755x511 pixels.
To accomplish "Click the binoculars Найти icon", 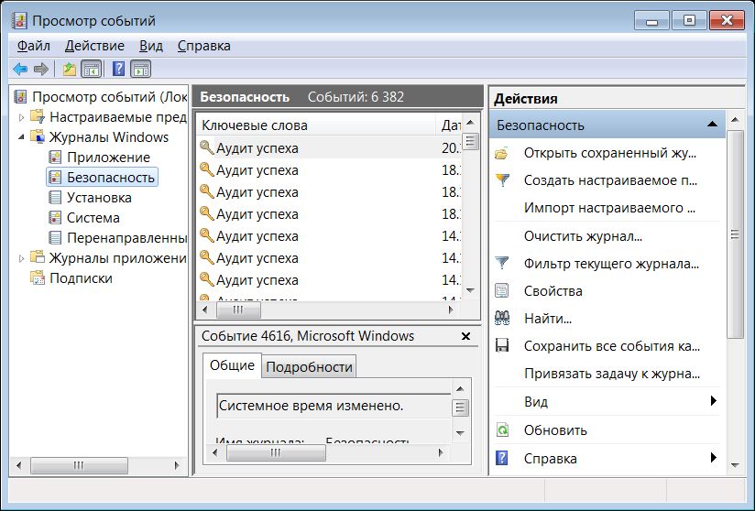I will 502,318.
